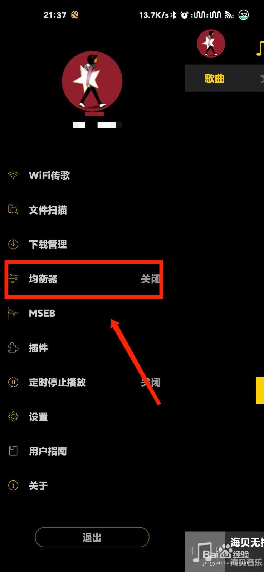Tap the WiFi song transfer icon
Screen dimensions: 264x572
(x=13, y=175)
